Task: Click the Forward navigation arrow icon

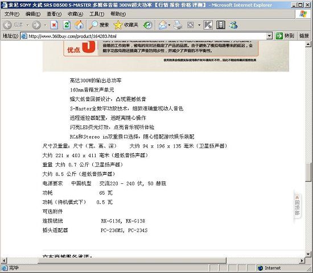Action: pyautogui.click(x=36, y=25)
